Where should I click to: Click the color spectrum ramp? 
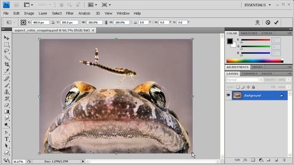(x=255, y=61)
